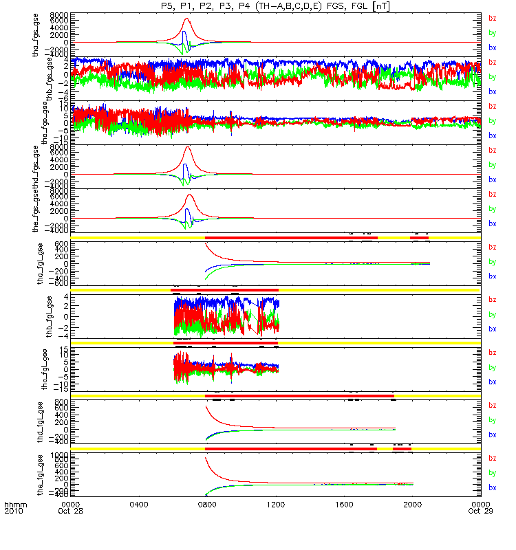
Task: Click the blue bx legend in thb_fgl_gse panel
Action: (x=493, y=329)
